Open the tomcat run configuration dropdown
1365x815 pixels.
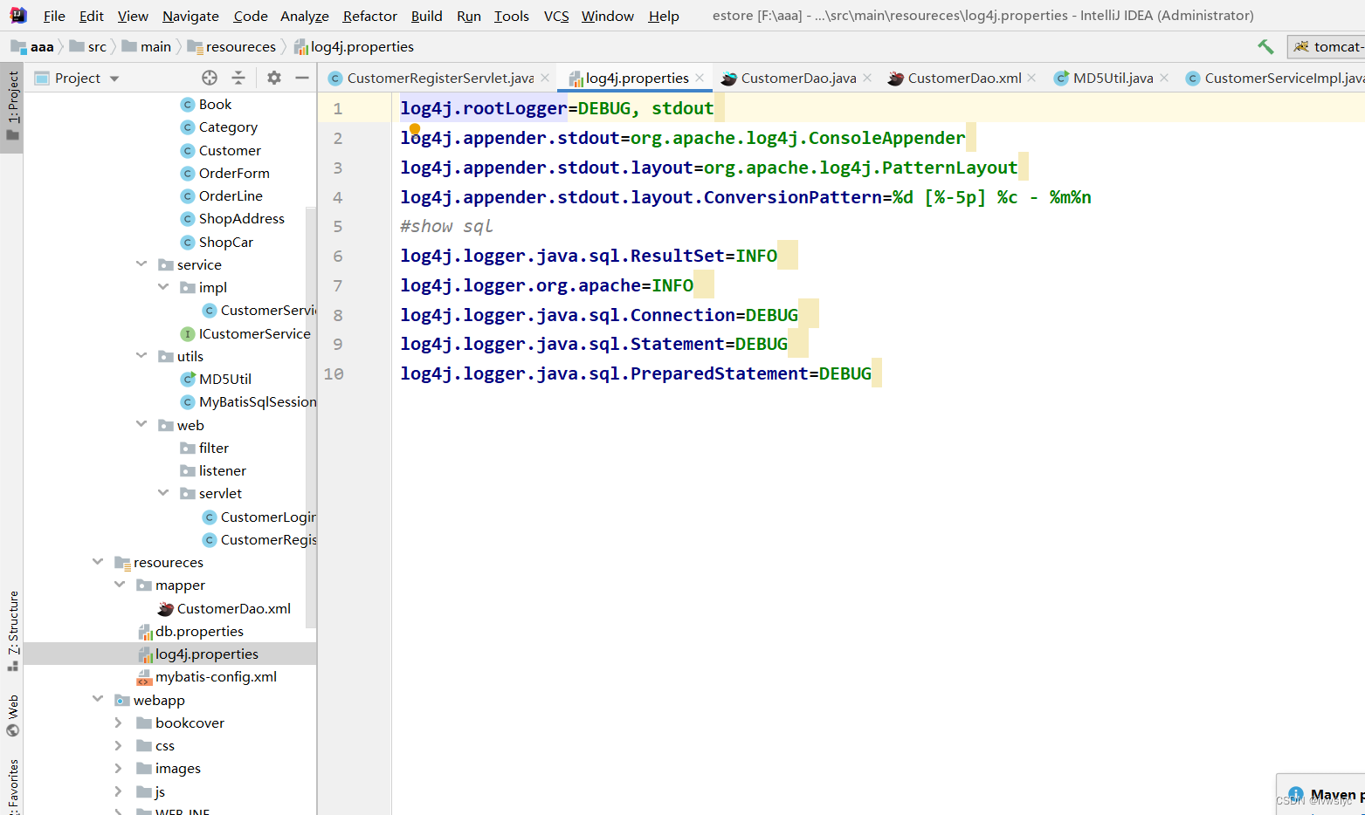coord(1327,47)
